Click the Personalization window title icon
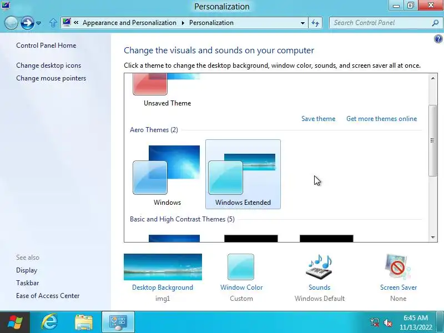 click(x=6, y=5)
